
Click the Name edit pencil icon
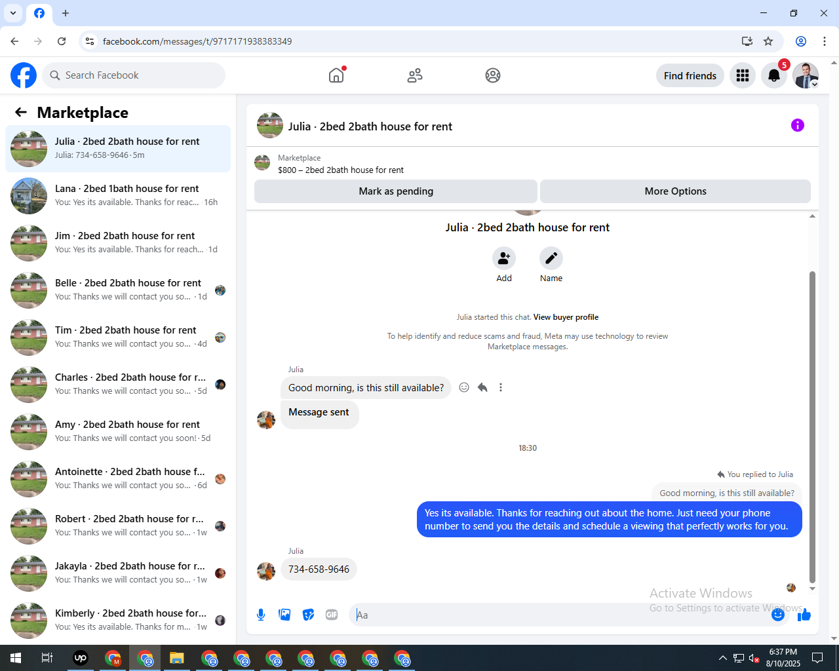coord(551,258)
